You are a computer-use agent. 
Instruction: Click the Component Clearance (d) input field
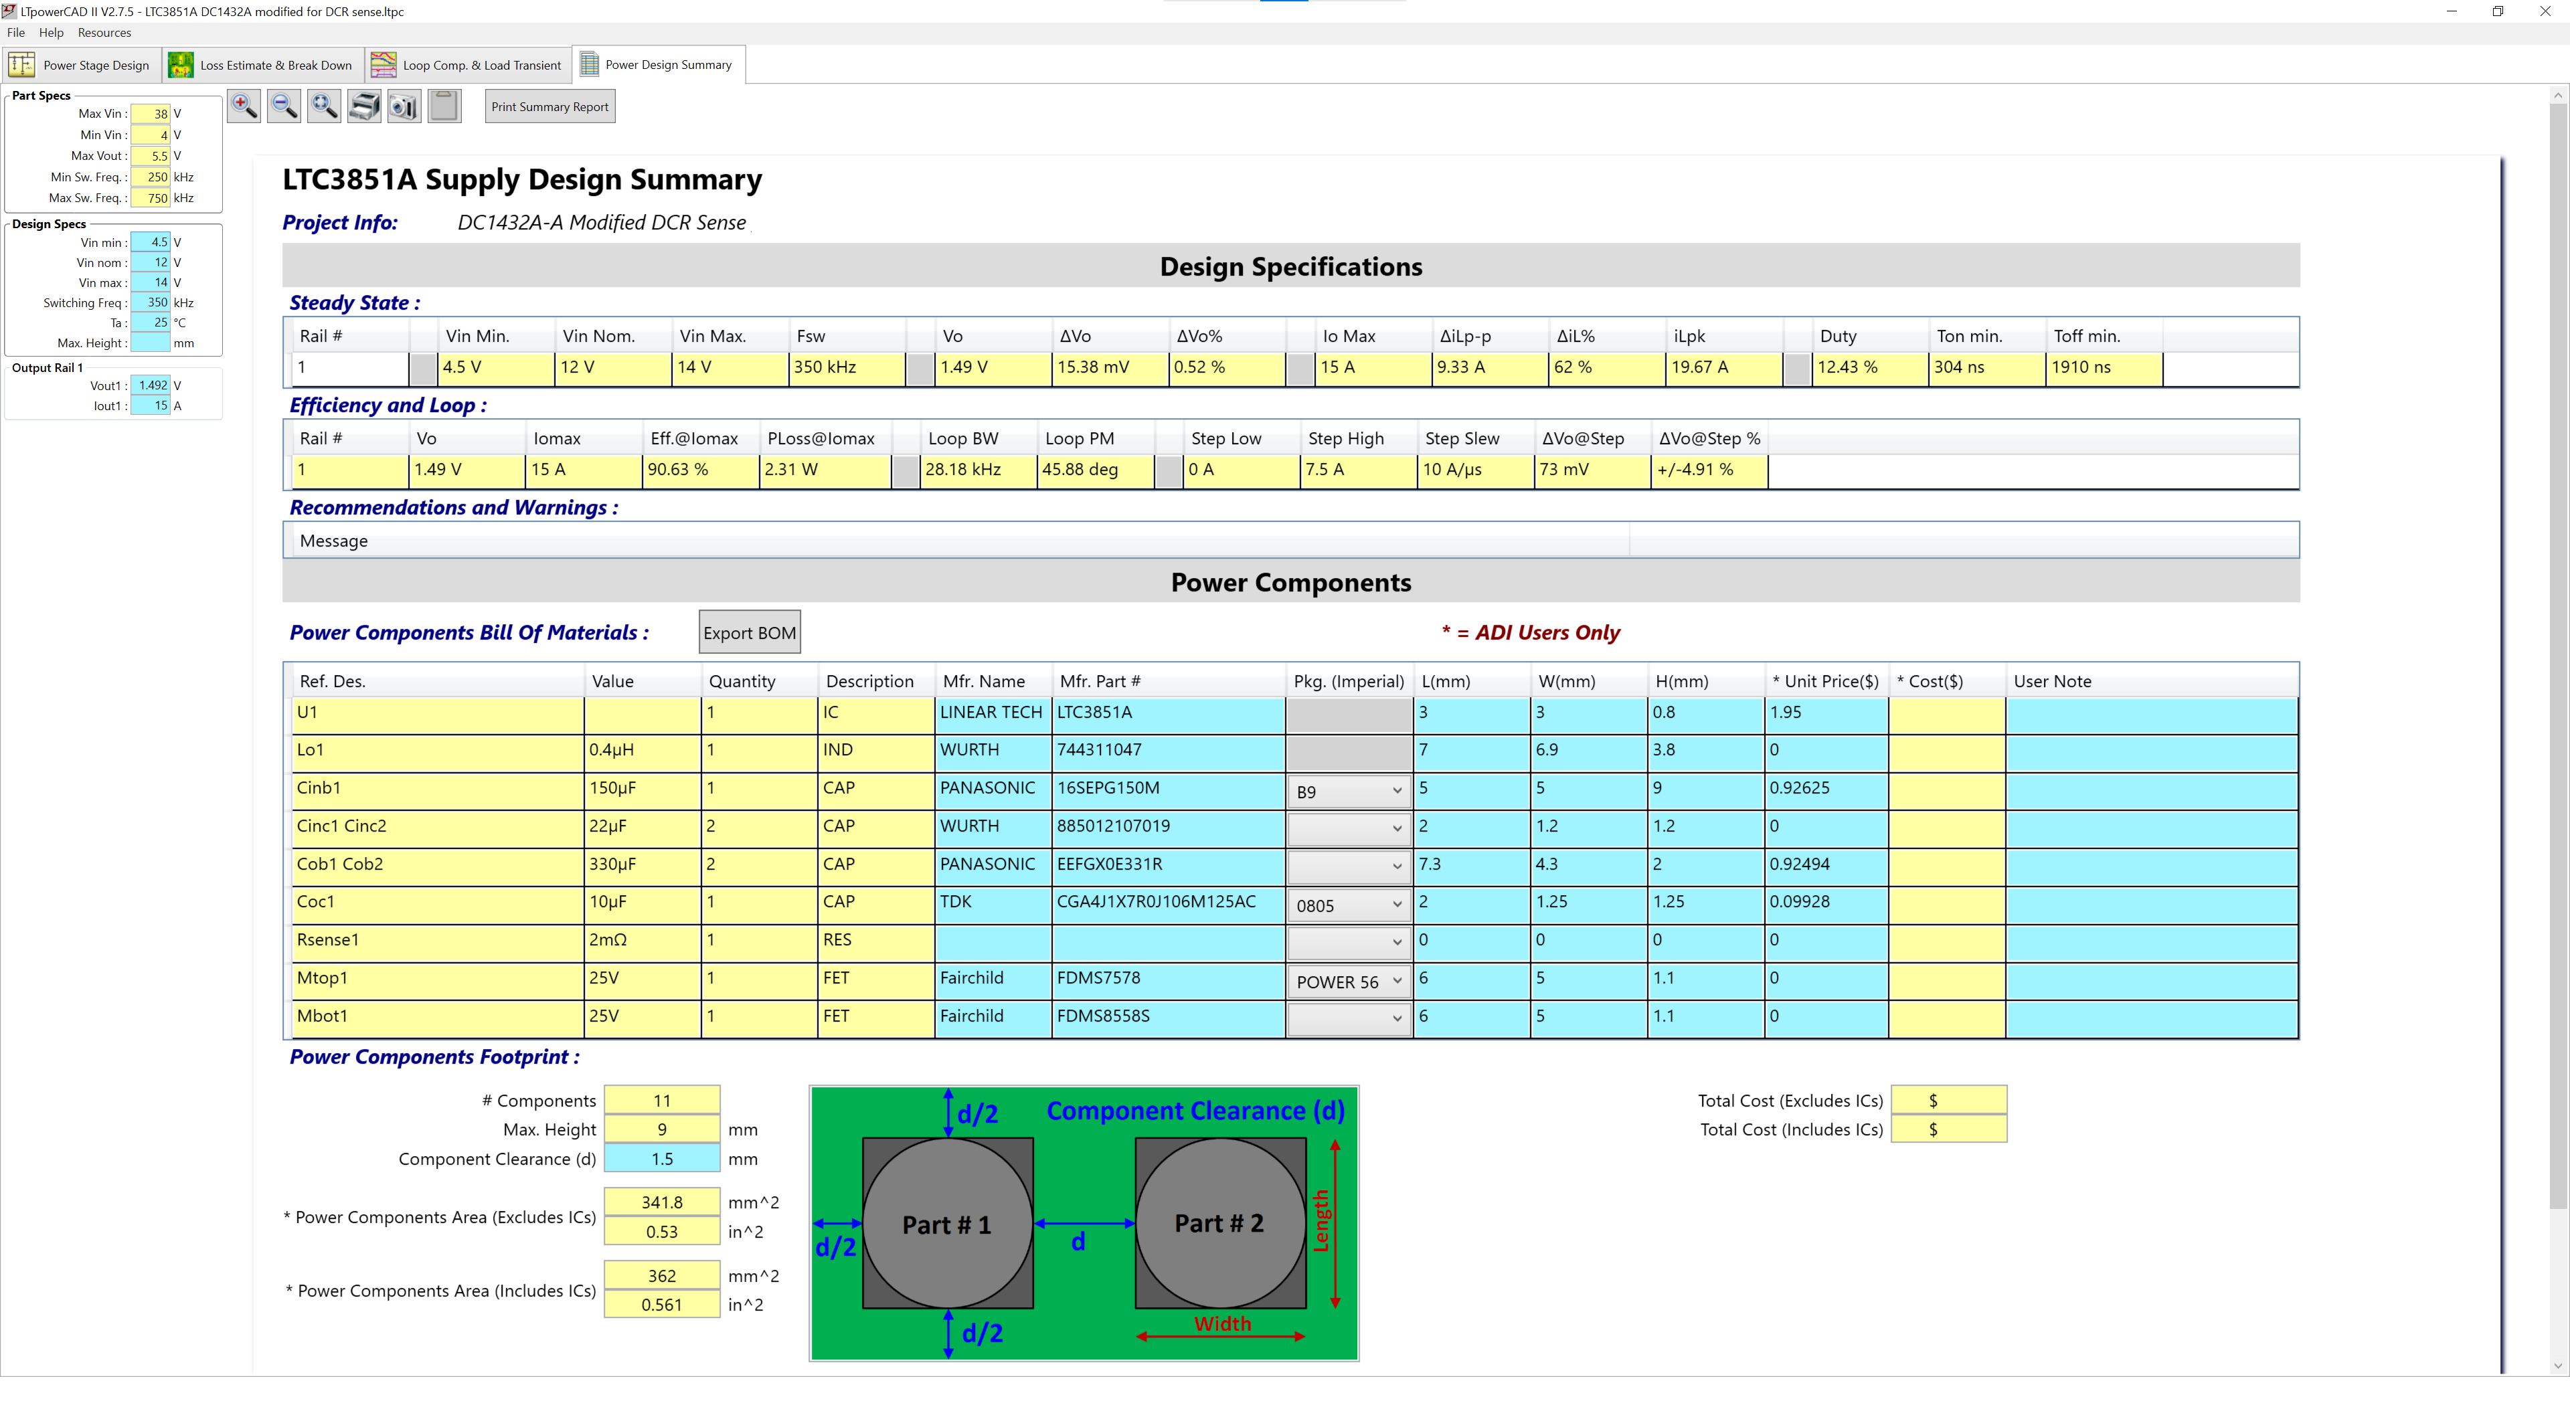pos(661,1159)
